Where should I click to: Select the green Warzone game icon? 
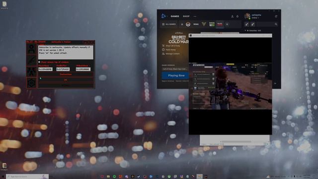click(x=212, y=24)
